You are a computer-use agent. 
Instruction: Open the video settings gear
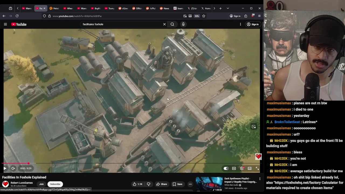(242, 168)
